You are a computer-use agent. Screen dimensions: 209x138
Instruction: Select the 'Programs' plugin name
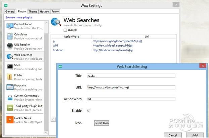pyautogui.click(x=20, y=85)
